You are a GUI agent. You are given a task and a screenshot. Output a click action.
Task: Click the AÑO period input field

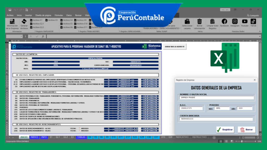[245, 108]
